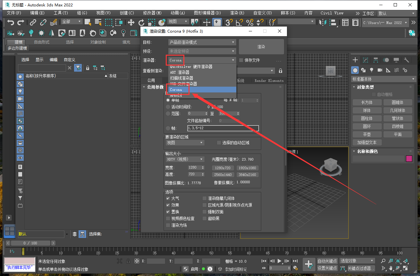The image size is (420, 276).
Task: Open the 要渲染的区域 视图 dropdown
Action: coord(185,143)
